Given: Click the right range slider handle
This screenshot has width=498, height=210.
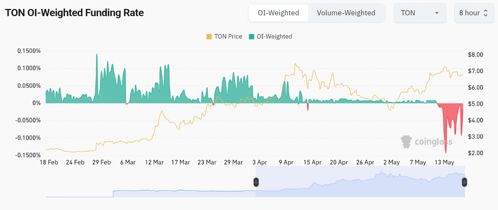Looking at the screenshot, I should coord(465,182).
